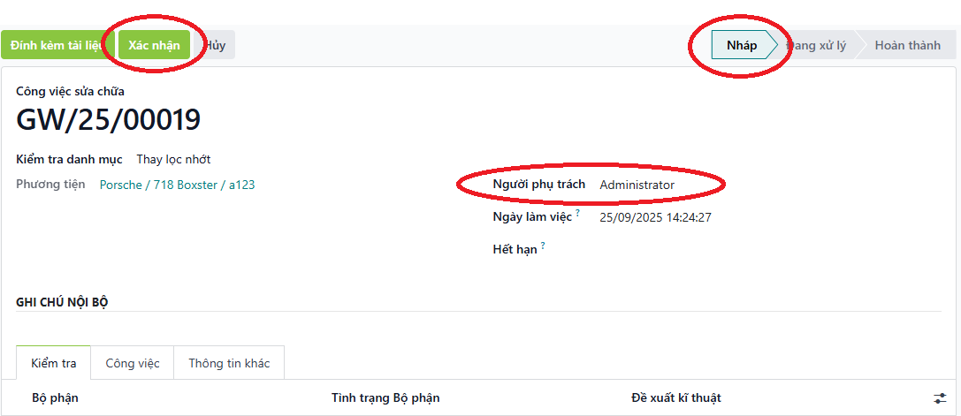Open the Thông tin khác tab
Image resolution: width=961 pixels, height=416 pixels.
(229, 363)
